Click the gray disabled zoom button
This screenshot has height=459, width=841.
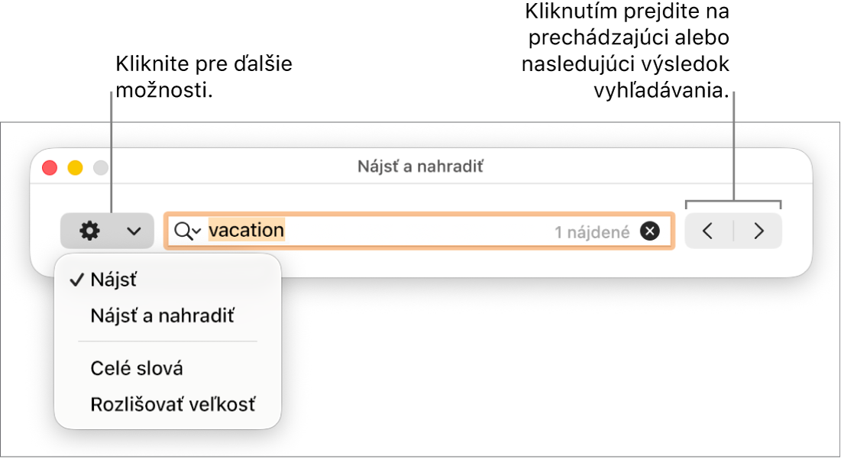(x=100, y=168)
